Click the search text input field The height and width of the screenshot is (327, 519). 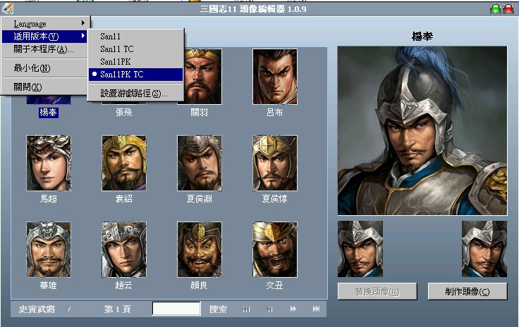176,309
